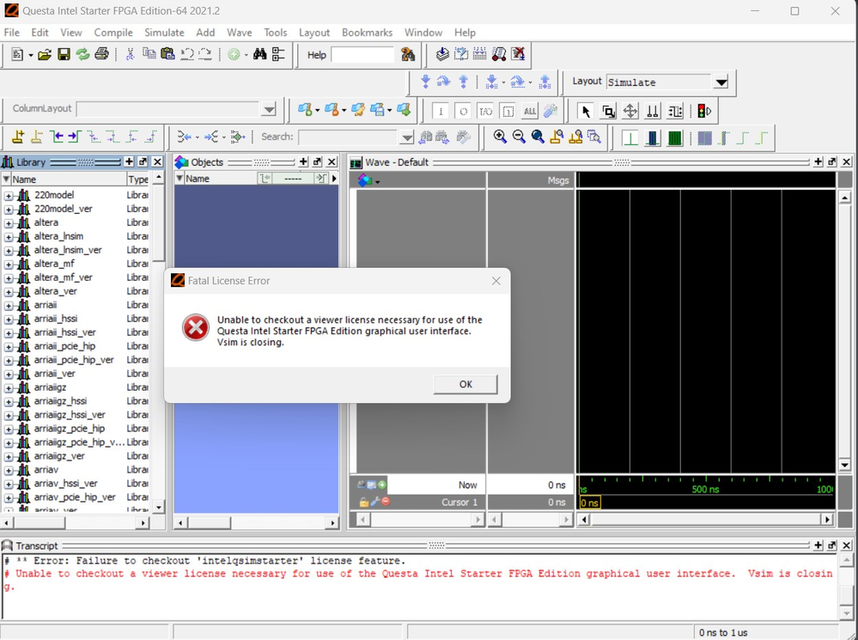This screenshot has width=858, height=640.
Task: Click the Open file folder icon
Action: pyautogui.click(x=45, y=54)
